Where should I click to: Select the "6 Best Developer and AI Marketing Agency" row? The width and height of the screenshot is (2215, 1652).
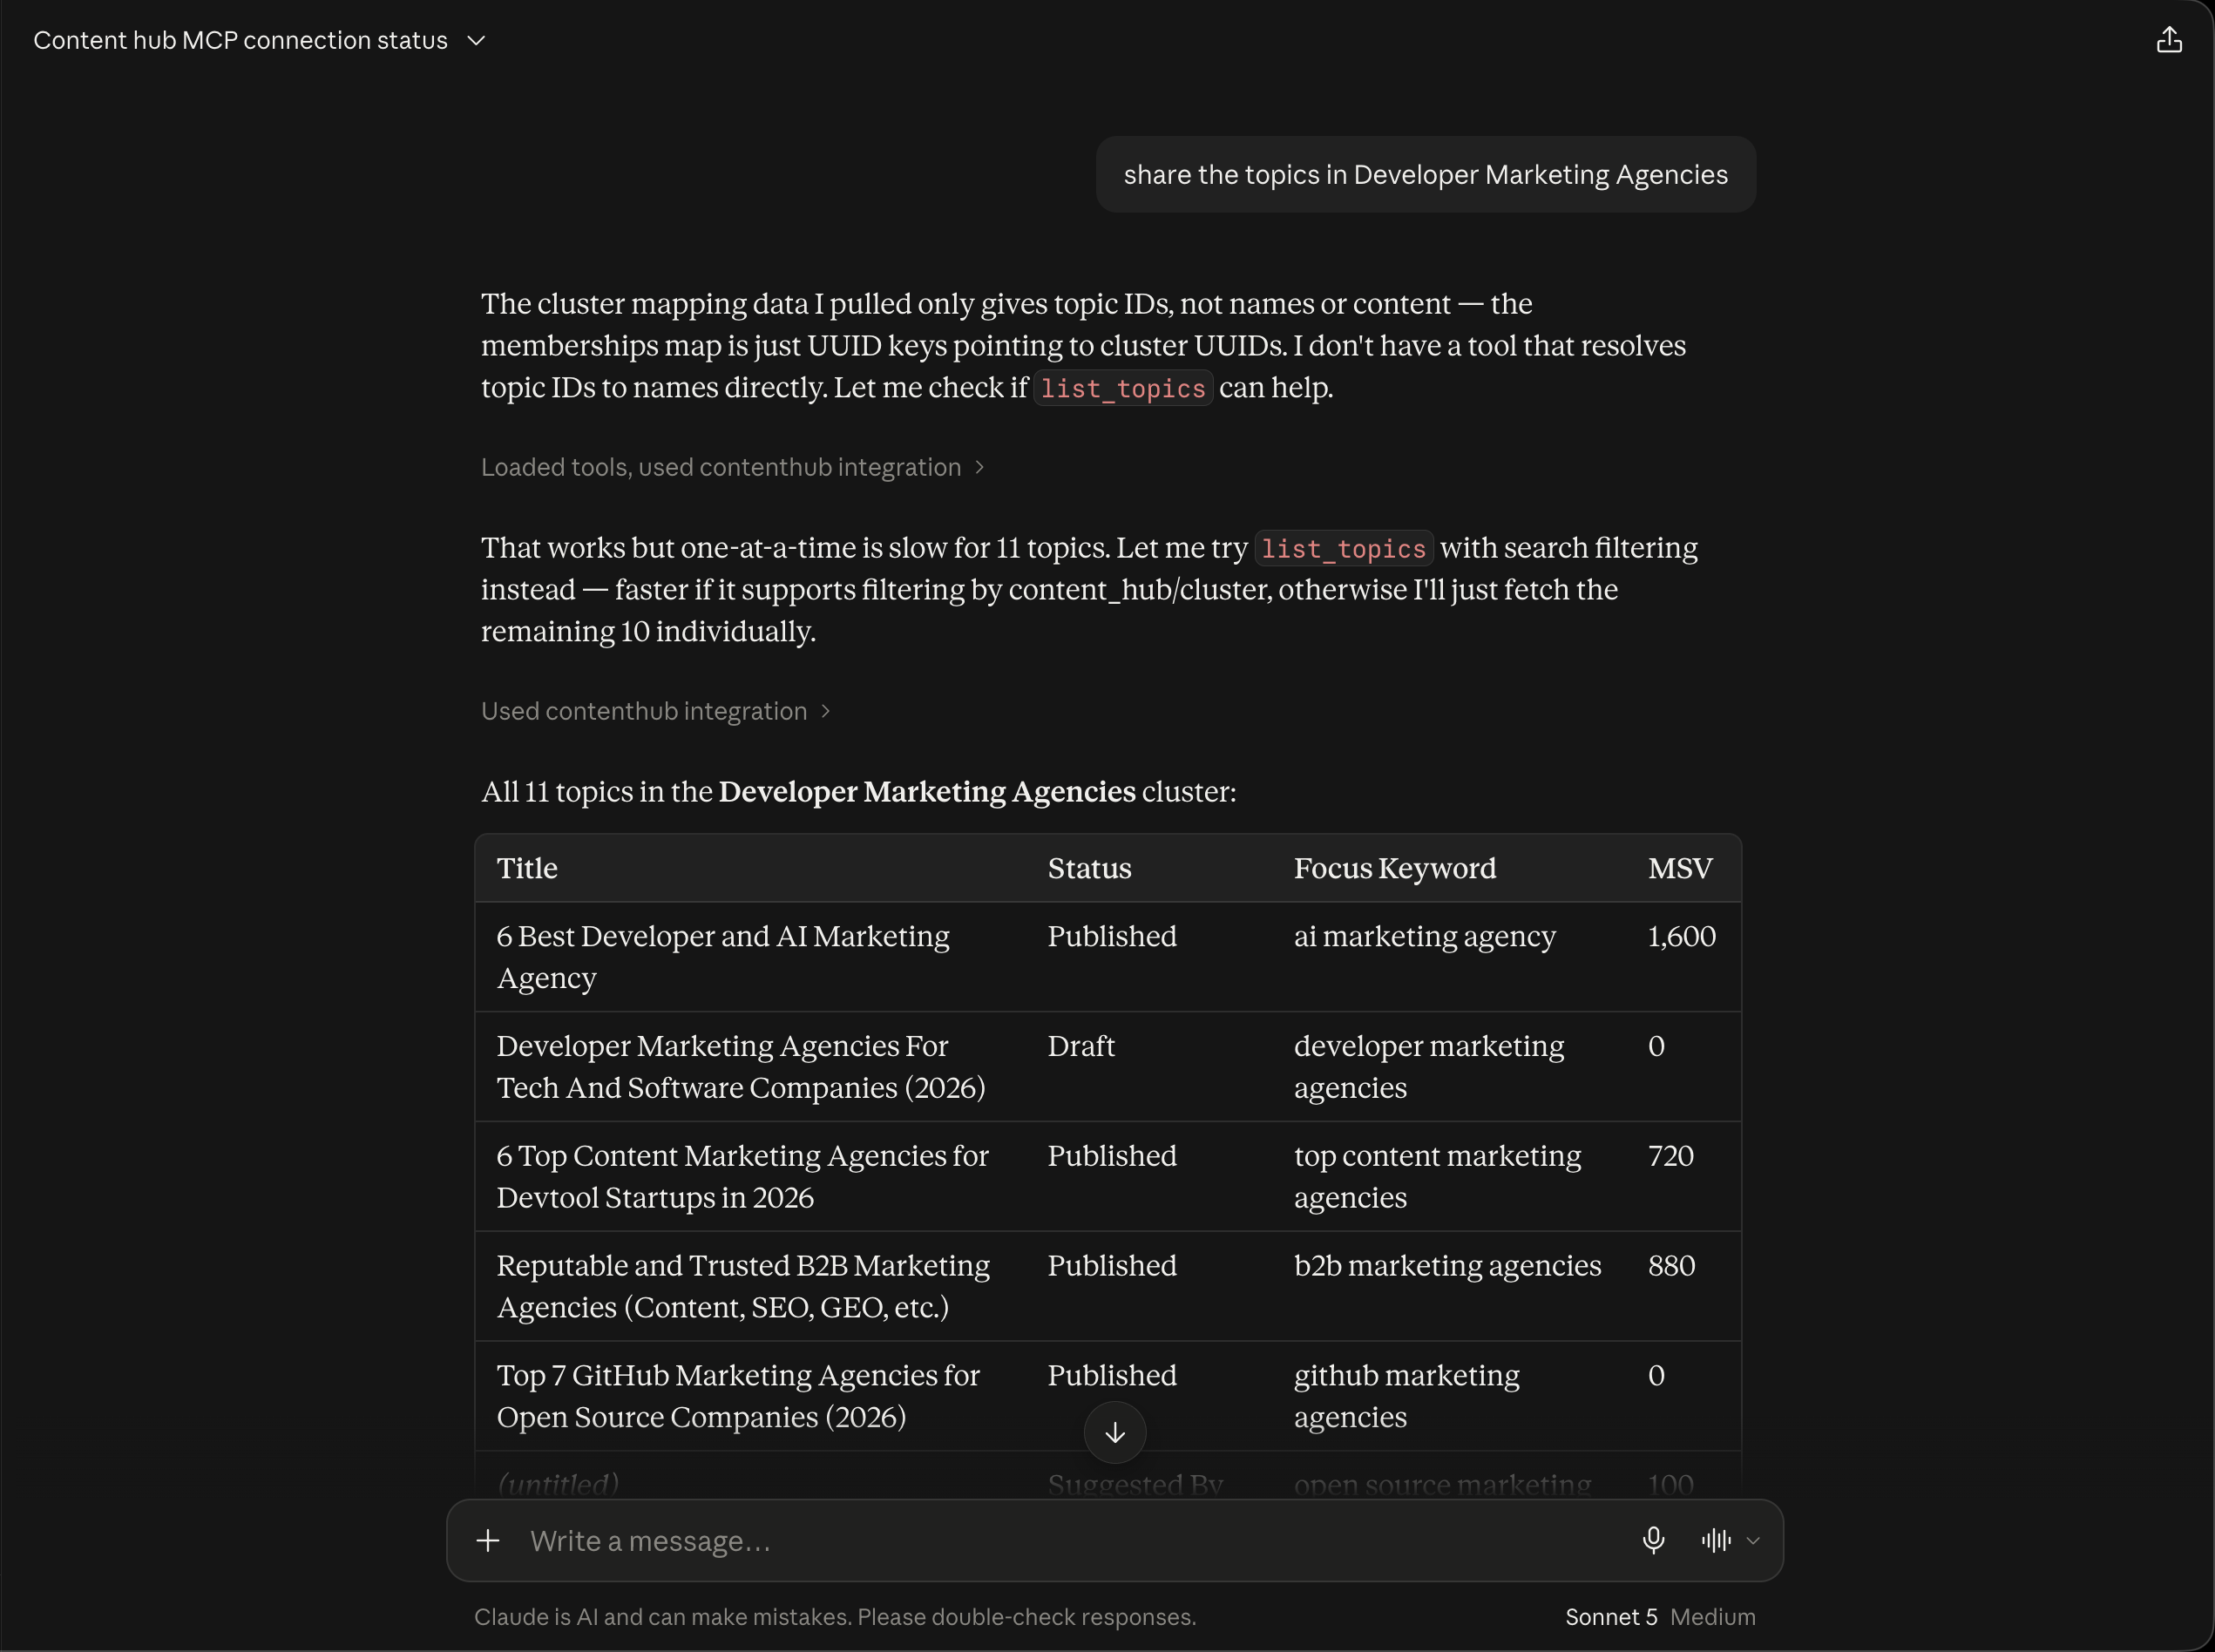[1108, 957]
